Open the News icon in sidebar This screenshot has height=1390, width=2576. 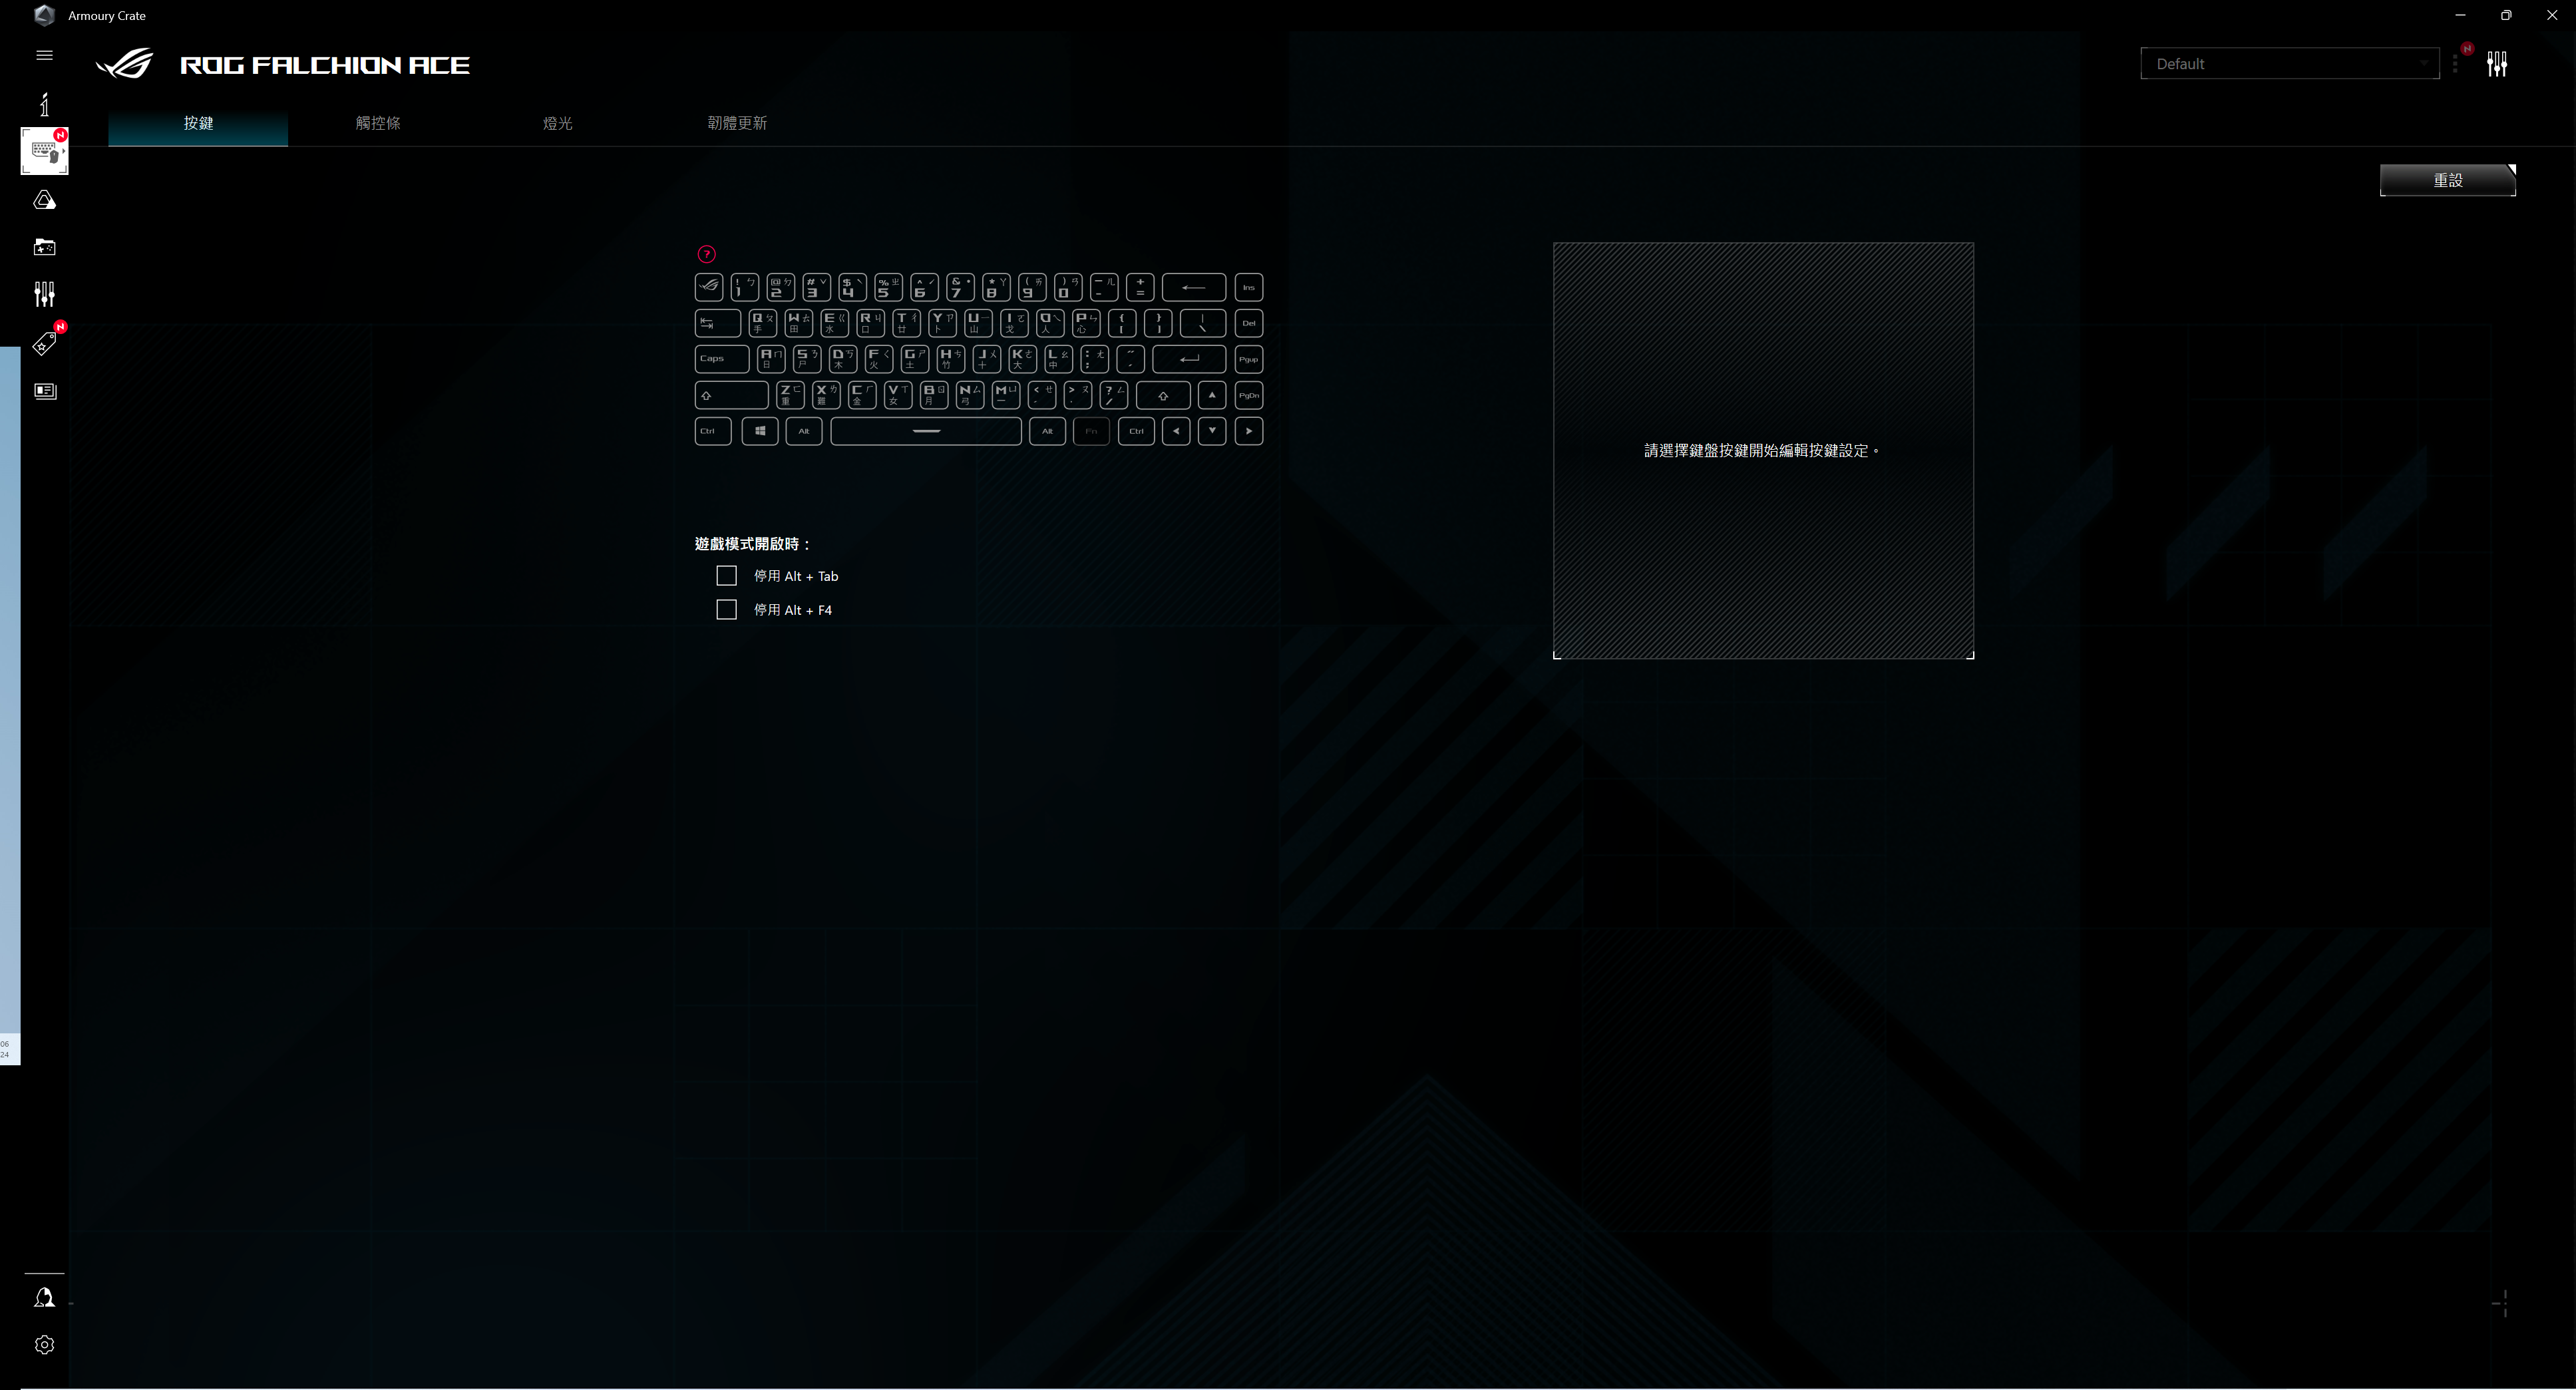[44, 391]
